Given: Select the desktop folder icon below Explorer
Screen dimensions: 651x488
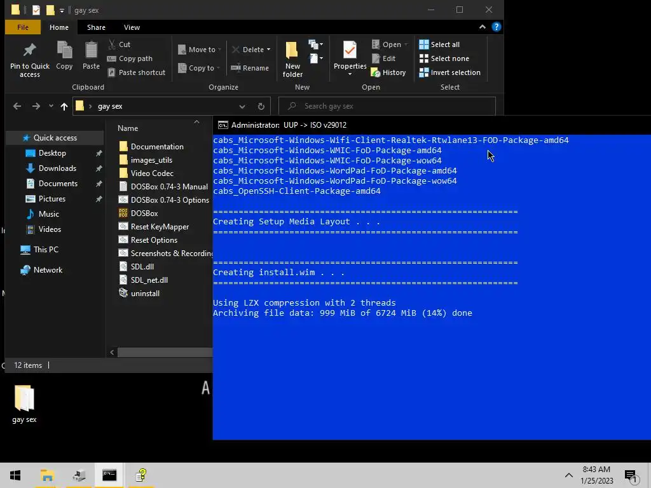Looking at the screenshot, I should [x=24, y=404].
